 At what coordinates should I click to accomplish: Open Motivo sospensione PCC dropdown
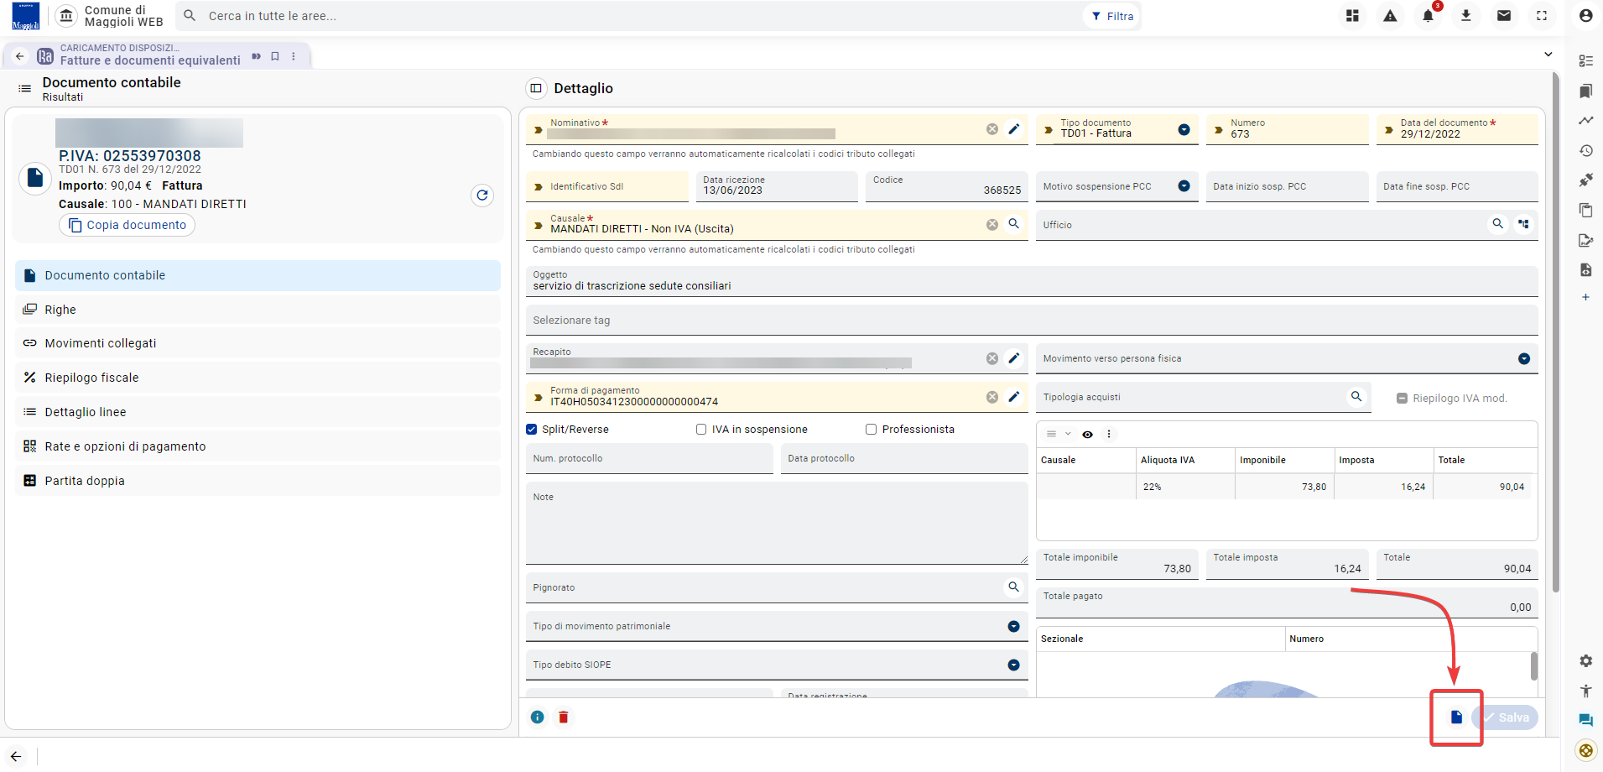[1184, 186]
